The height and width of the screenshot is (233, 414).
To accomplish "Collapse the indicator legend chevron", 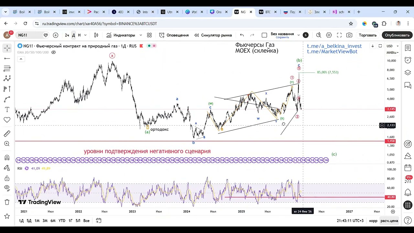I will (x=21, y=59).
